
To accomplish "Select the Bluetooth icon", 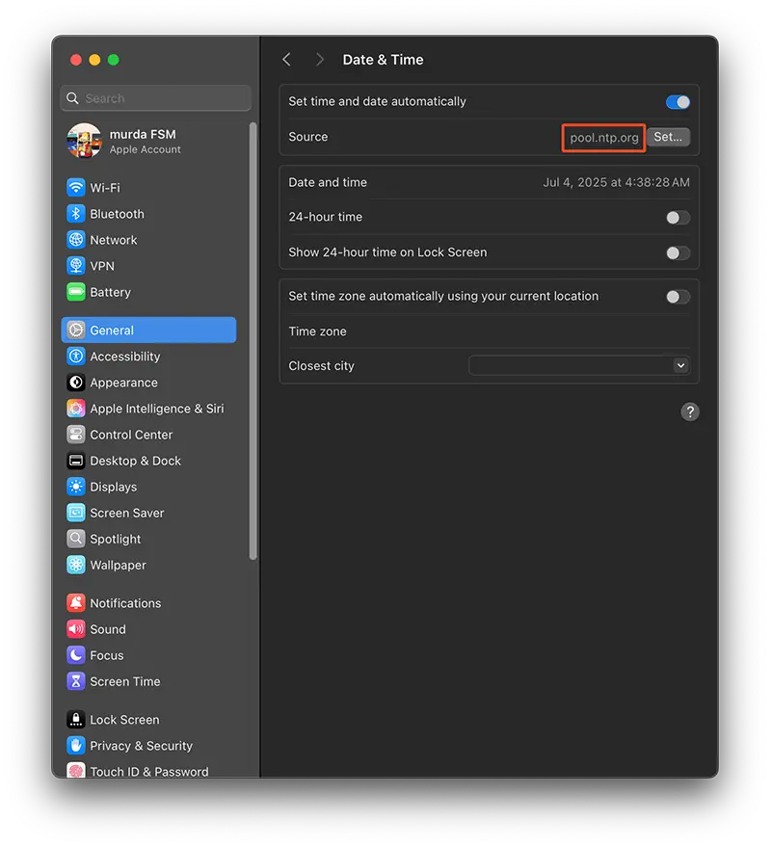I will click(x=75, y=214).
